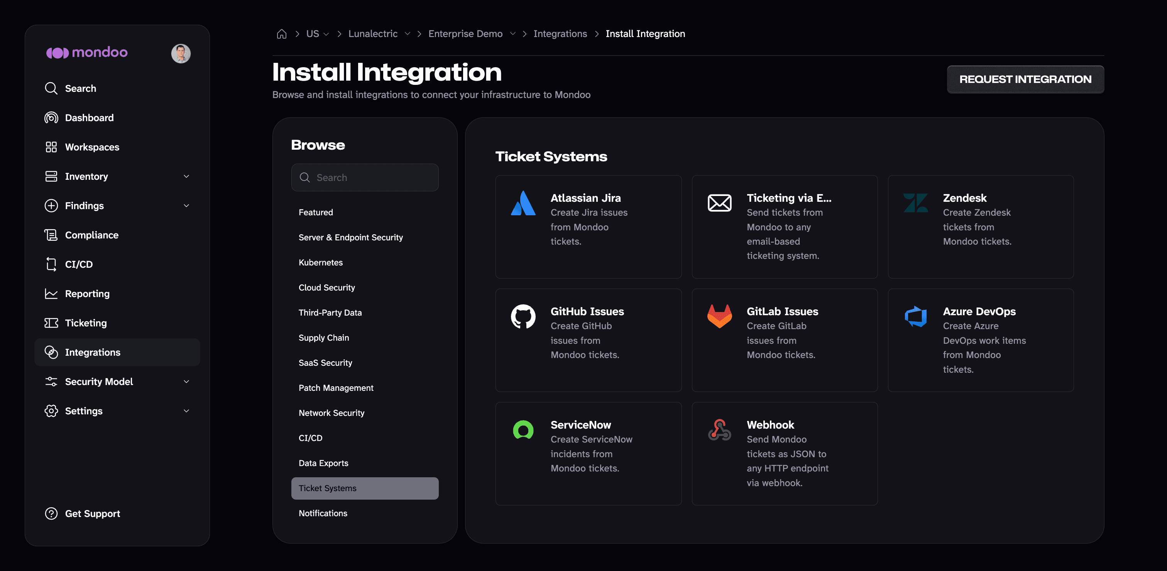Click the Webhook logo icon

coord(719,430)
